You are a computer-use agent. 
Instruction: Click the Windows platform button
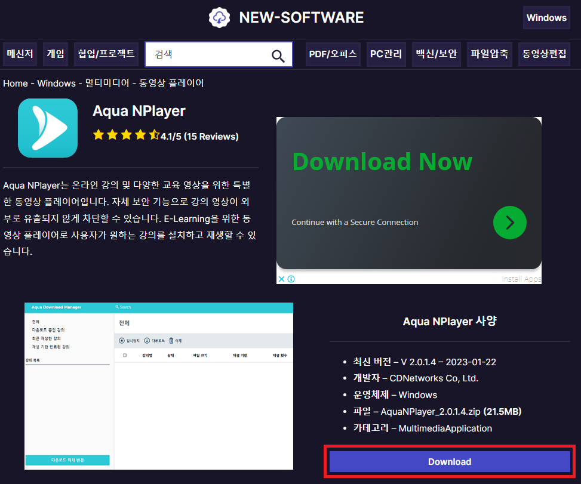coord(546,18)
